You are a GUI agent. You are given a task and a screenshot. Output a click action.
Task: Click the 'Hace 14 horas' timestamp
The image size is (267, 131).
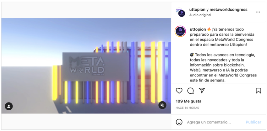click(187, 108)
